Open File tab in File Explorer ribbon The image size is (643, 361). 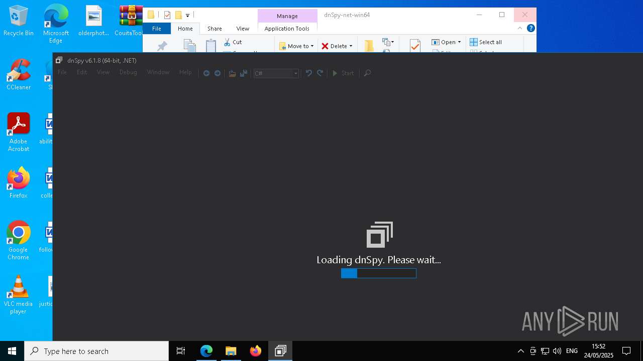157,29
